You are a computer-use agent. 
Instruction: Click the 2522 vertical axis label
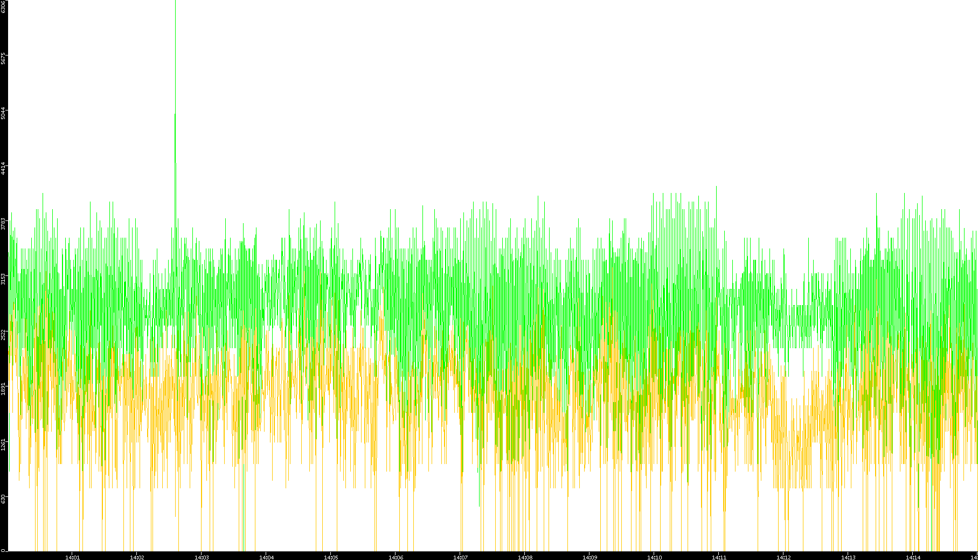coord(3,334)
